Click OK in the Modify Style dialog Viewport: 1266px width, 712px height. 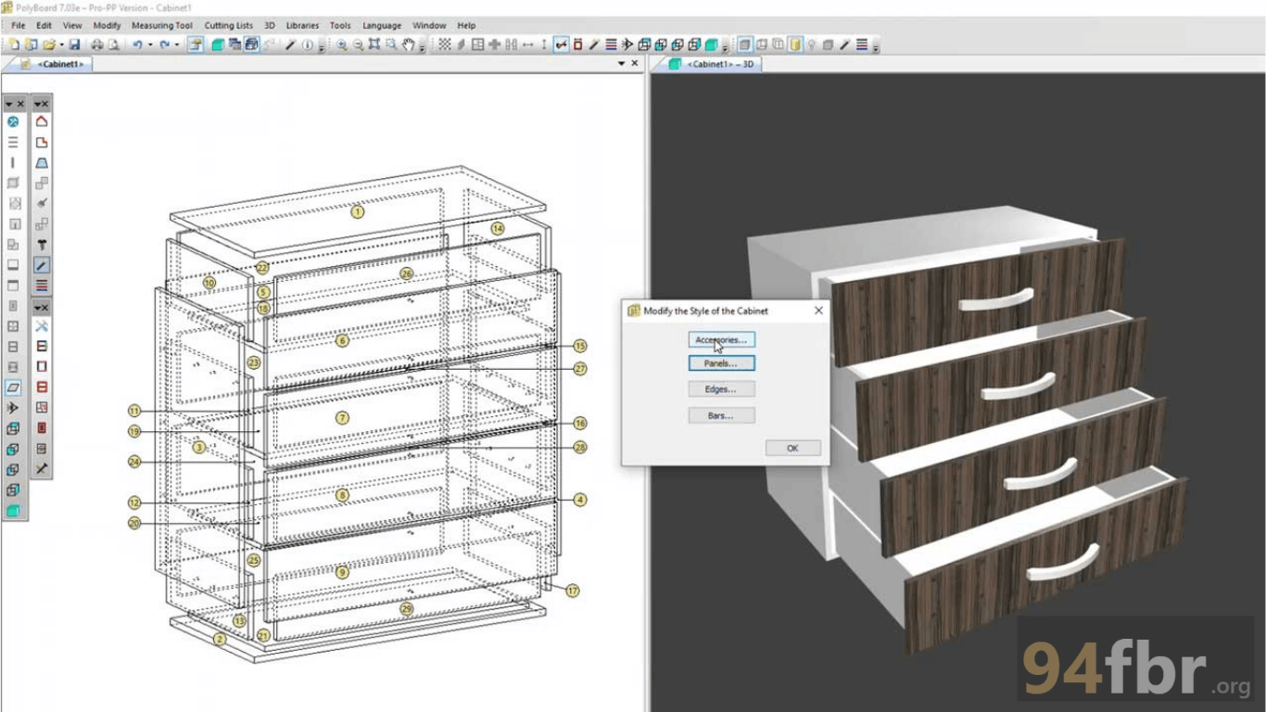792,448
